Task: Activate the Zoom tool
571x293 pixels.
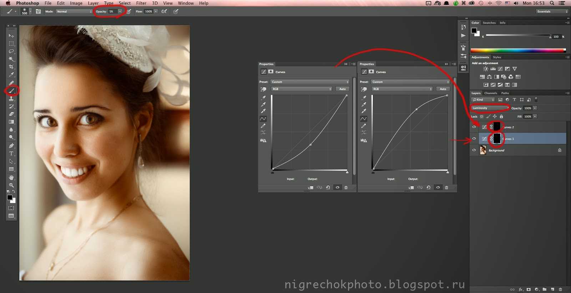Action: (x=11, y=185)
